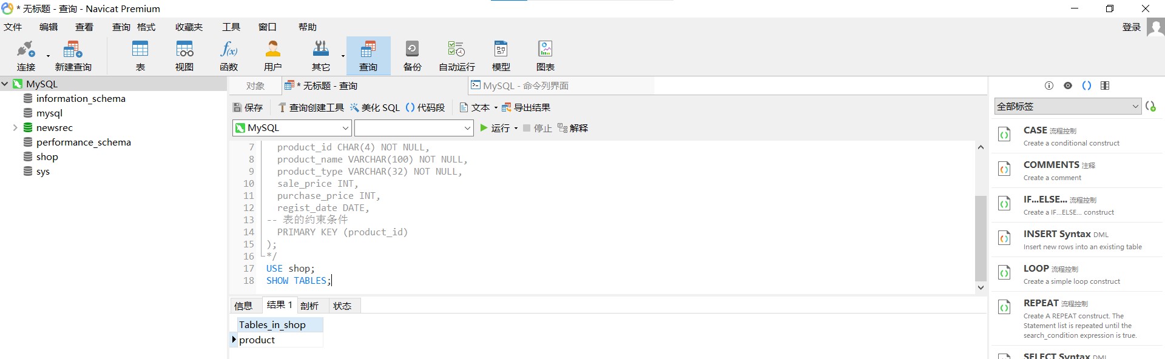Image resolution: width=1165 pixels, height=359 pixels.
Task: Click the code snippet parentheses icon in right panel
Action: [1087, 86]
